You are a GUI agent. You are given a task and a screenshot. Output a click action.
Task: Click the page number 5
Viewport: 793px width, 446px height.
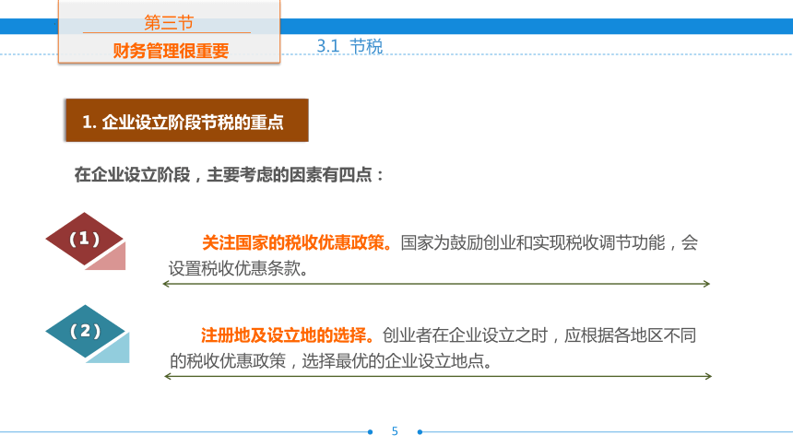tap(395, 431)
